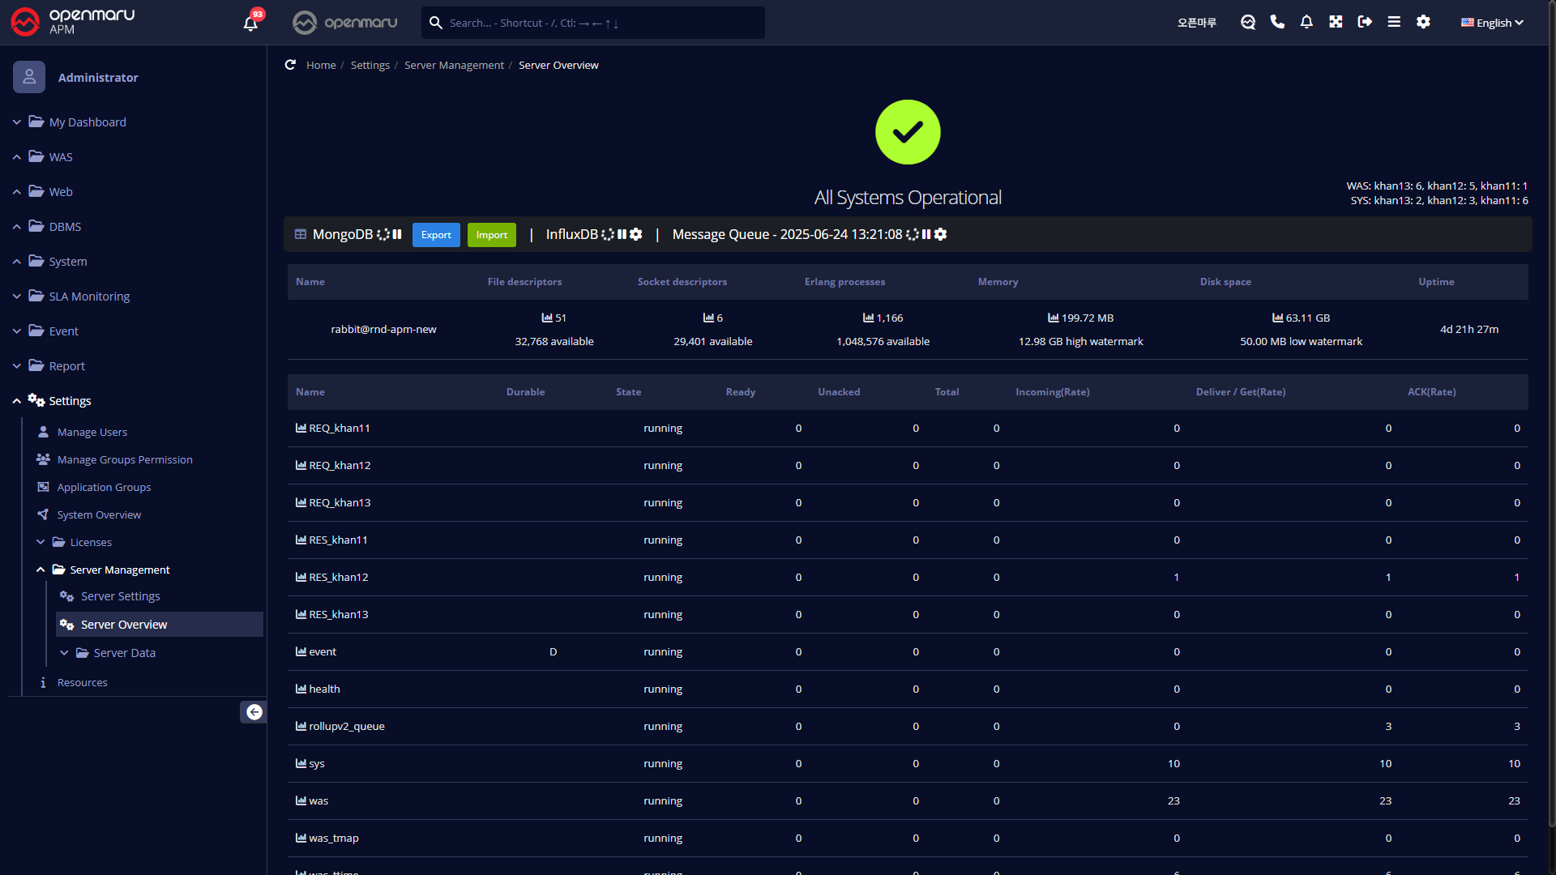Open the Message Queue gear settings icon
Viewport: 1556px width, 875px height.
[941, 234]
